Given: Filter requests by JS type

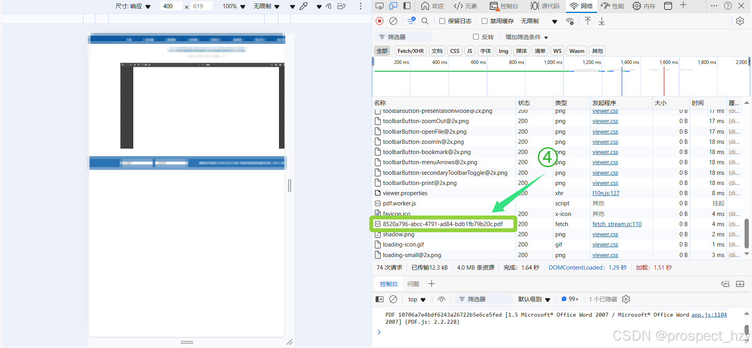Looking at the screenshot, I should [x=469, y=51].
